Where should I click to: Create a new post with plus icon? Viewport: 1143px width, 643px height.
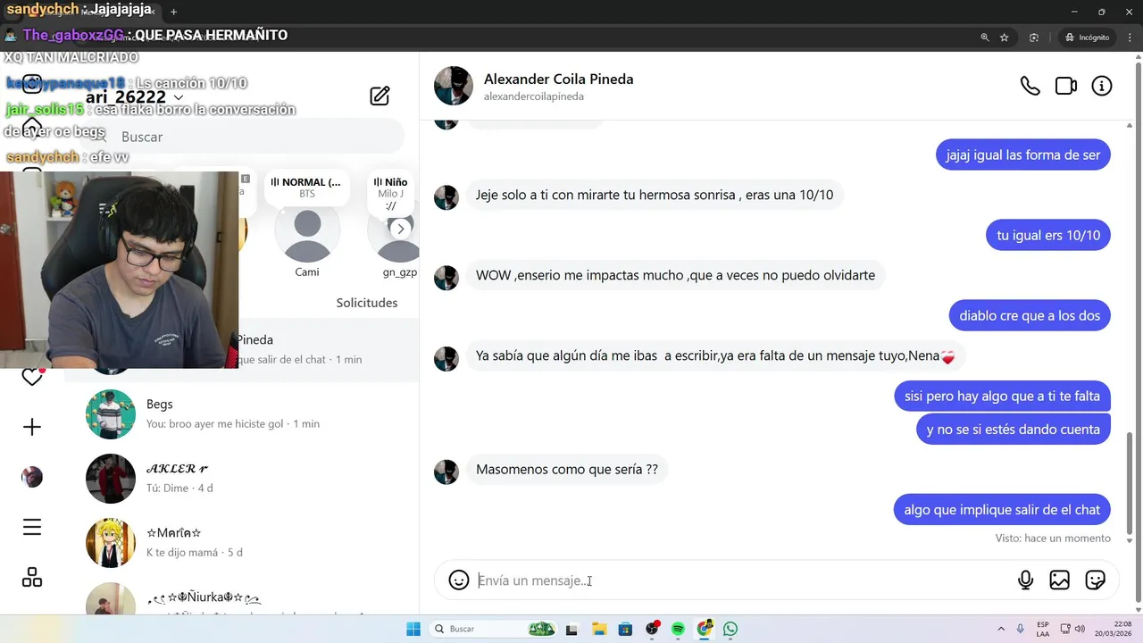32,427
